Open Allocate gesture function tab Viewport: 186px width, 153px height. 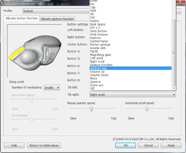pos(57,19)
